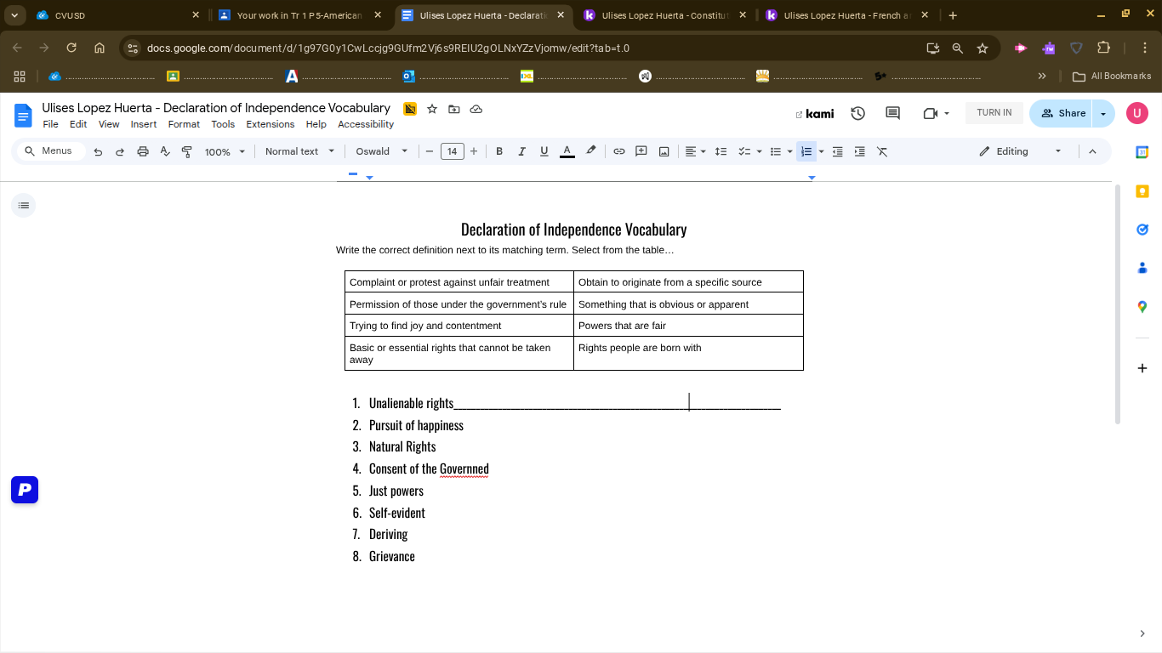Image resolution: width=1162 pixels, height=653 pixels.
Task: Open document version history
Action: [857, 113]
